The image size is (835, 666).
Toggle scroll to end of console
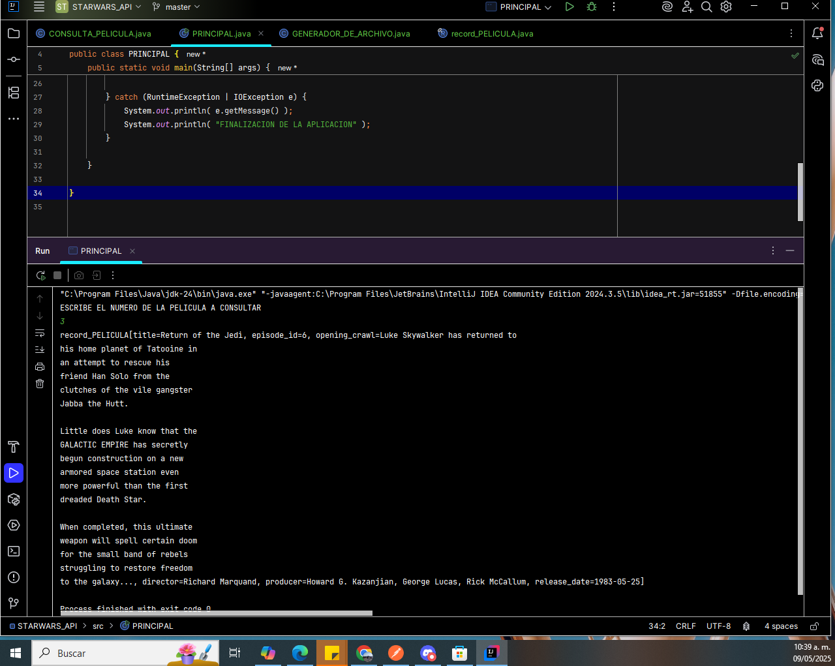(40, 350)
